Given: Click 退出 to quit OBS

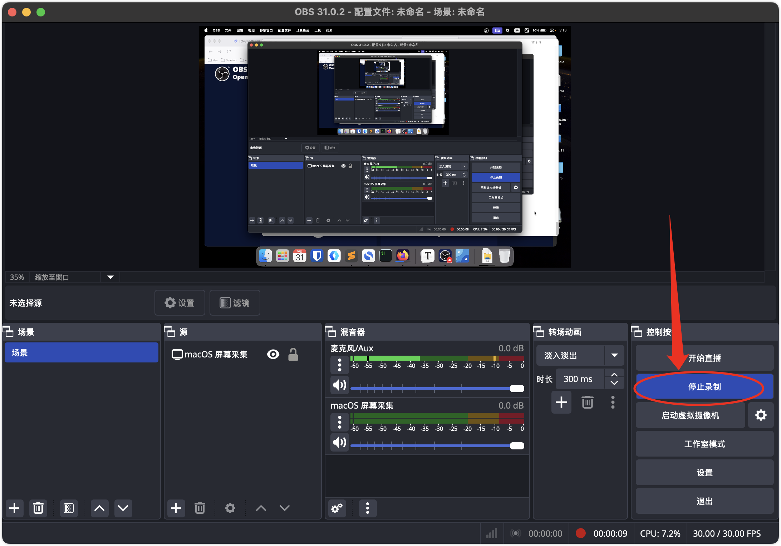Looking at the screenshot, I should tap(704, 501).
